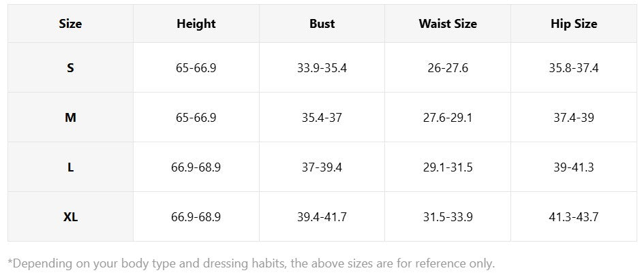Click bust value 39.4-41.7
Viewport: 642px width, 277px height.
(x=322, y=217)
